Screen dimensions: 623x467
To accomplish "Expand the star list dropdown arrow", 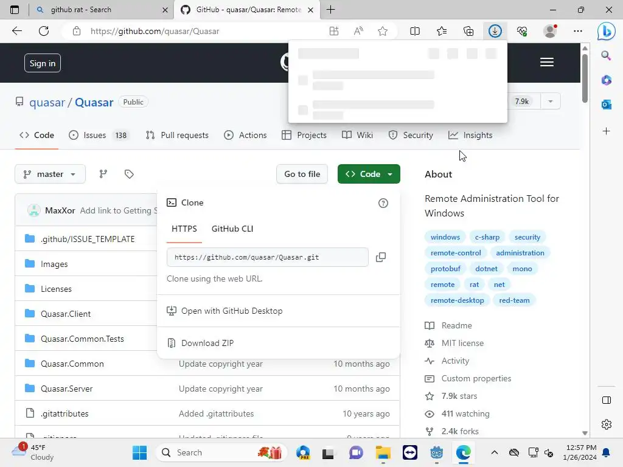I will pos(550,102).
